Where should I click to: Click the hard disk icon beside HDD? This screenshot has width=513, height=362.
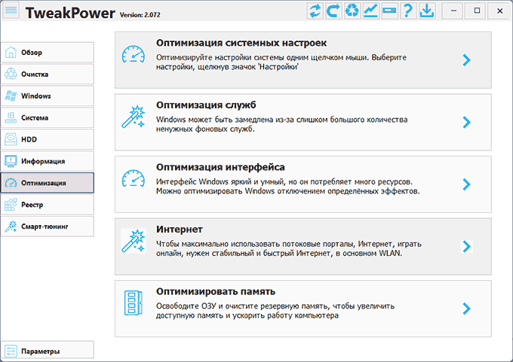(x=11, y=139)
